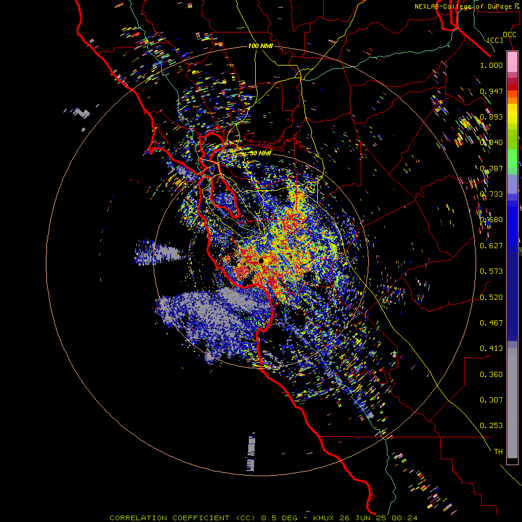Click the 0.947 legend value

[x=491, y=91]
